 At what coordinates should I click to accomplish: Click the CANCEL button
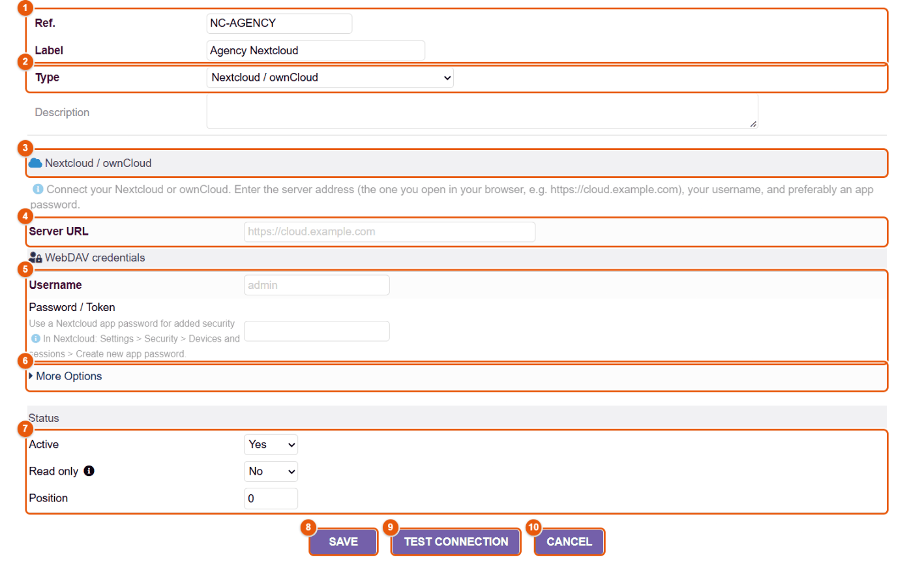tap(569, 542)
